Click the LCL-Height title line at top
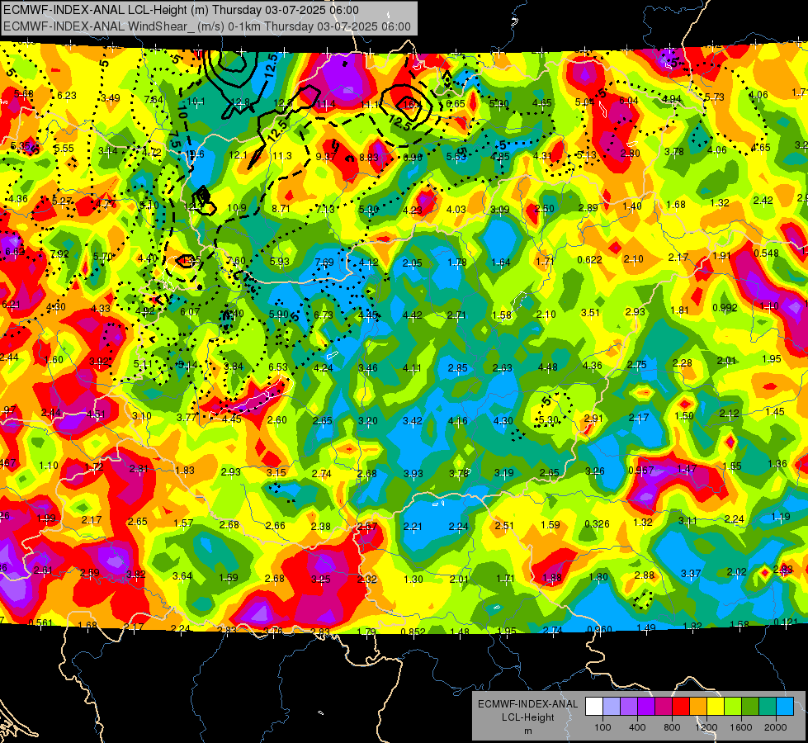Viewport: 808px width, 743px height. point(181,10)
